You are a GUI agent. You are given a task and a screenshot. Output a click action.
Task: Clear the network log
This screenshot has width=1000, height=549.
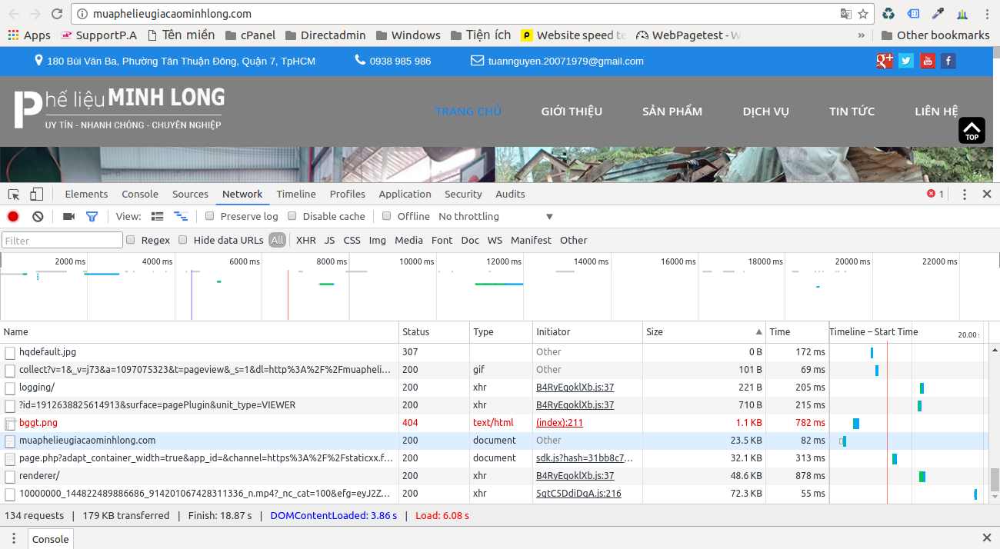point(38,217)
